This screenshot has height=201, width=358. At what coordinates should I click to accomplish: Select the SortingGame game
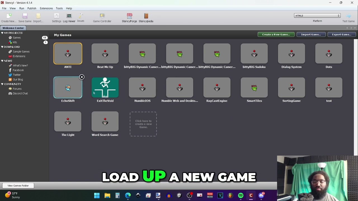point(291,88)
